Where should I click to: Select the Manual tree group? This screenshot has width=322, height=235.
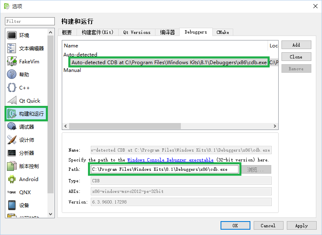pyautogui.click(x=72, y=70)
